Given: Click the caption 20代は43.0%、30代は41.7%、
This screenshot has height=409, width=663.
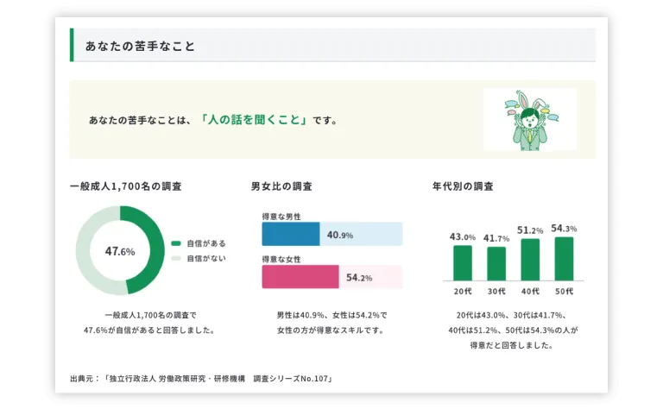Looking at the screenshot, I should point(513,315).
